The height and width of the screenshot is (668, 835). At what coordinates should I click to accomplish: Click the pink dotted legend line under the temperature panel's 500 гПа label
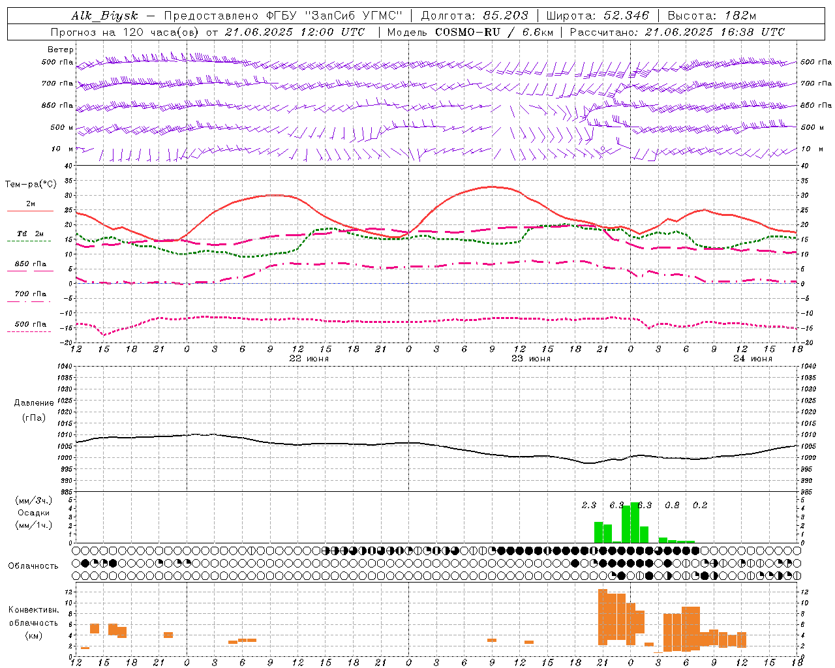[29, 331]
